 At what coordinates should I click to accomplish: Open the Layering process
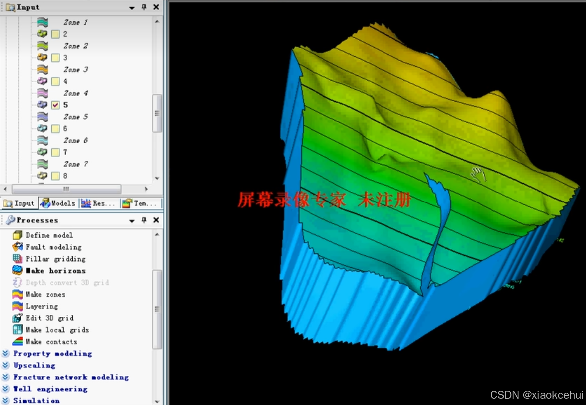click(42, 306)
